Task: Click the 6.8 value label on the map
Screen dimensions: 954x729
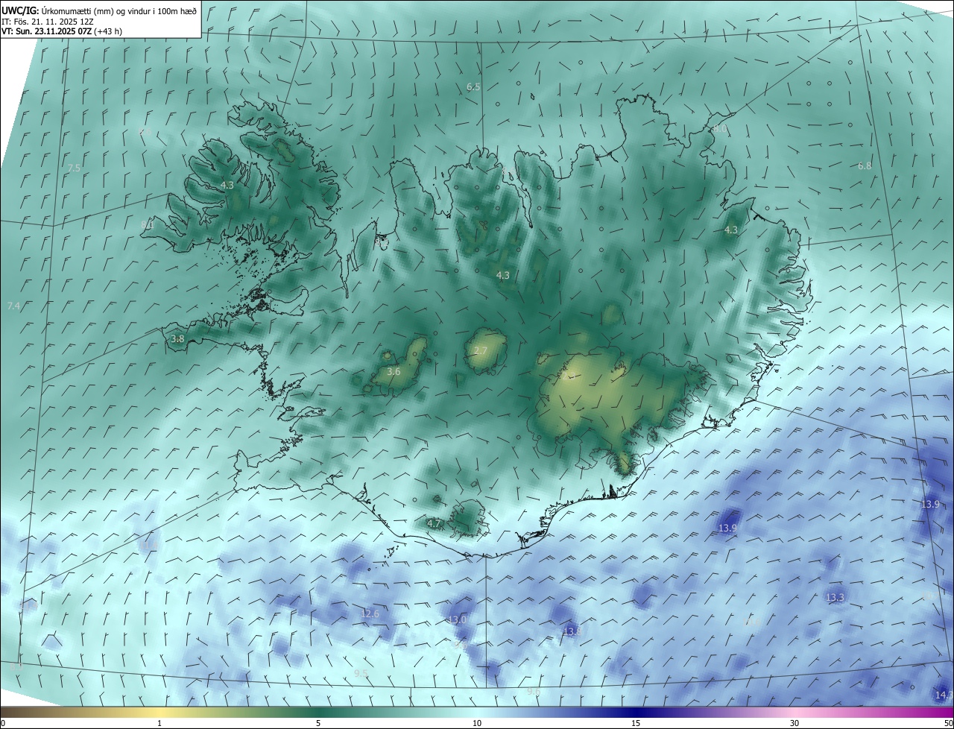Action: (865, 166)
